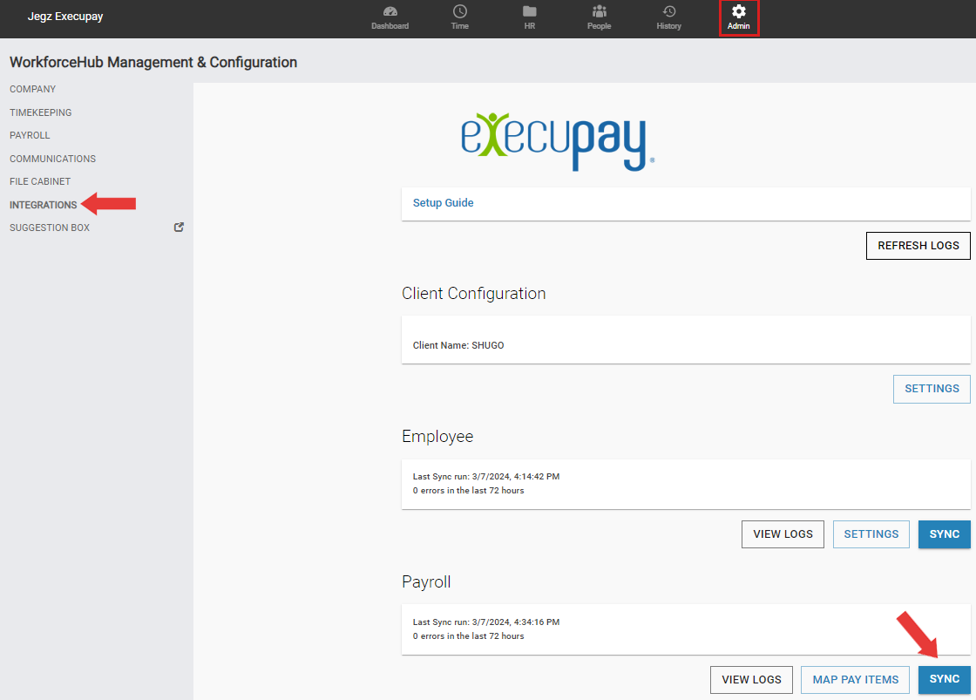Select FILE CABINET in the sidebar
The image size is (976, 700).
pos(40,180)
